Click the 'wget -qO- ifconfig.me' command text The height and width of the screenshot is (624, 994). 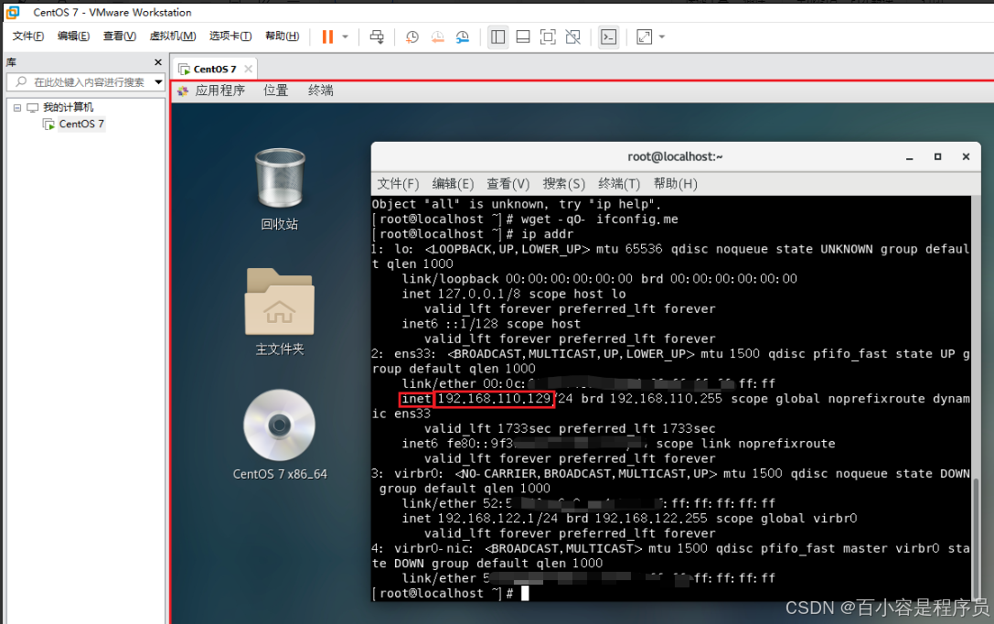point(600,220)
